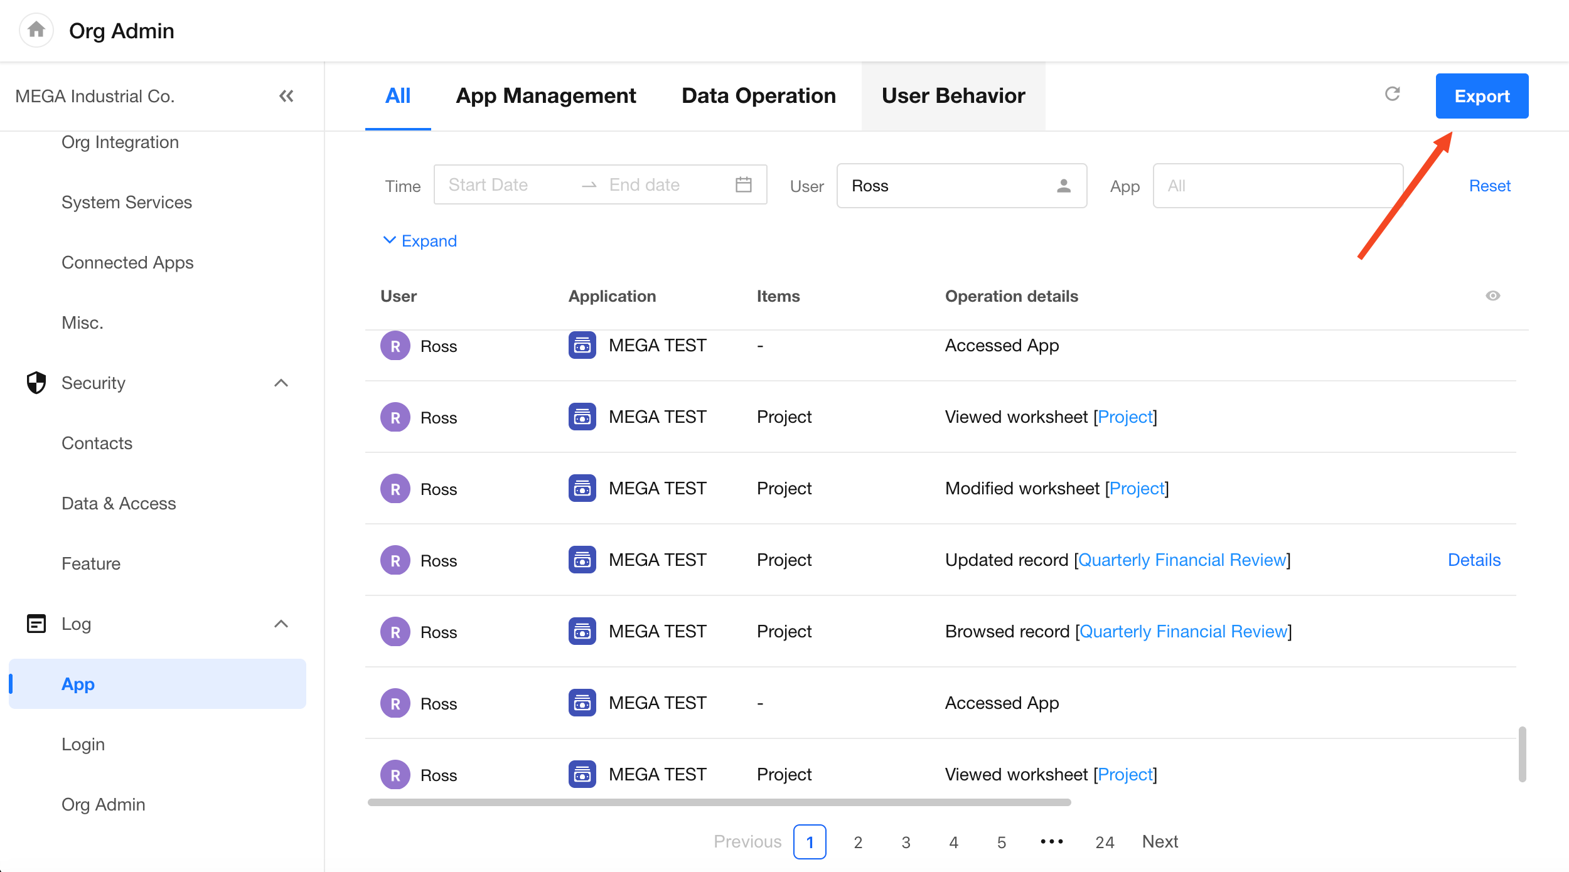
Task: Click the refresh icon beside Export
Action: pos(1392,94)
